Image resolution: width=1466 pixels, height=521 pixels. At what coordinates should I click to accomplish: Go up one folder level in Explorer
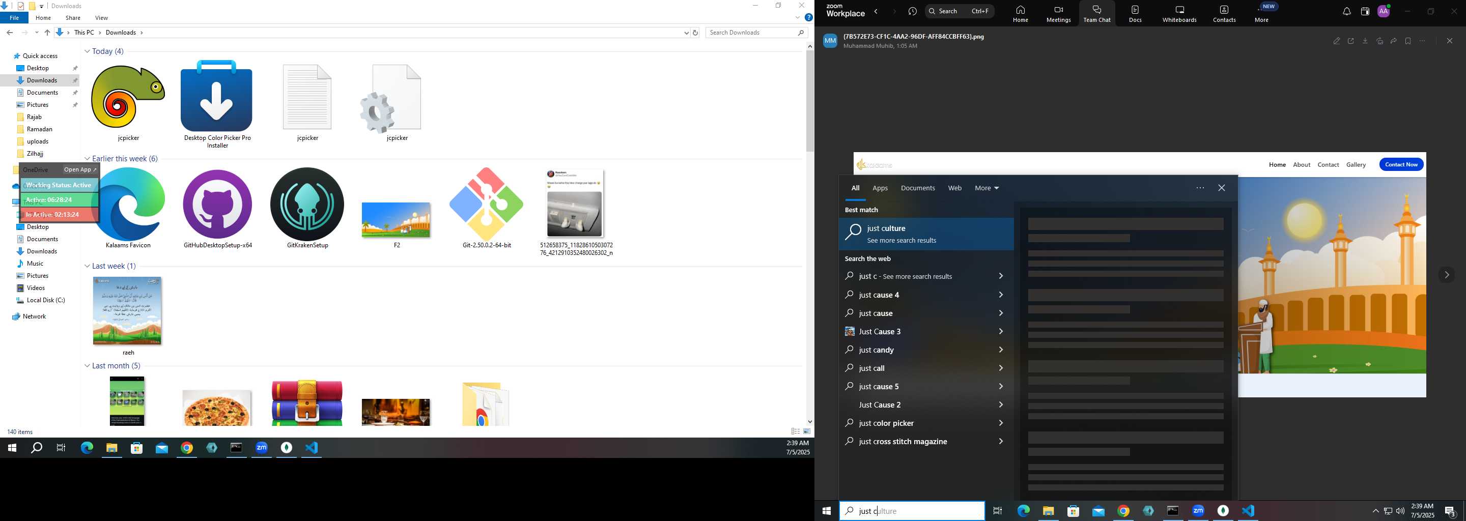47,33
